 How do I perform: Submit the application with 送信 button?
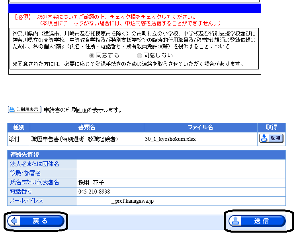(x=257, y=221)
